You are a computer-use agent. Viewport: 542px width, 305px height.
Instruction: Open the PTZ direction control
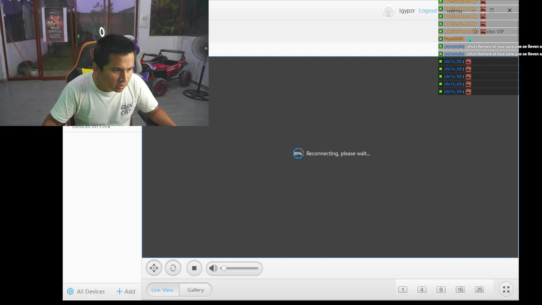point(154,268)
